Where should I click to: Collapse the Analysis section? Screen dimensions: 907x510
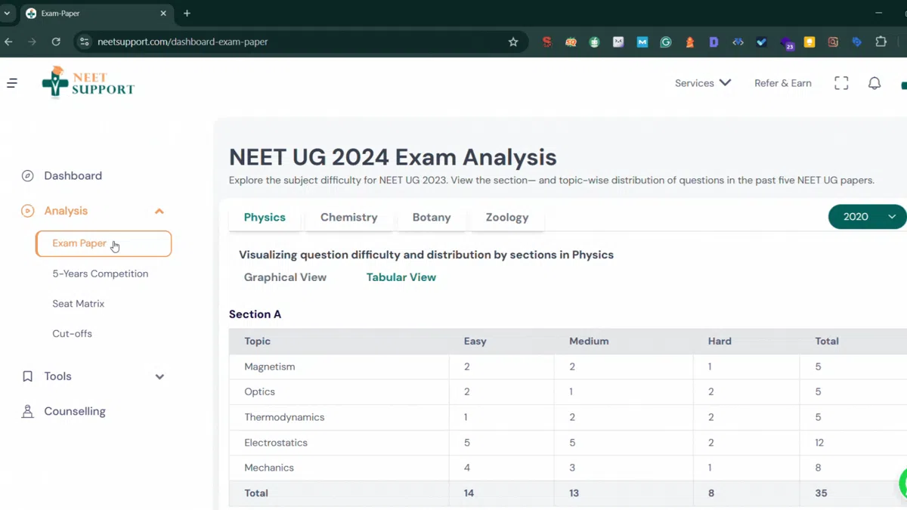click(159, 212)
